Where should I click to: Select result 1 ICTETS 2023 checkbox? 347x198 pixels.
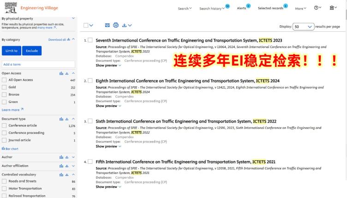[x=90, y=40]
